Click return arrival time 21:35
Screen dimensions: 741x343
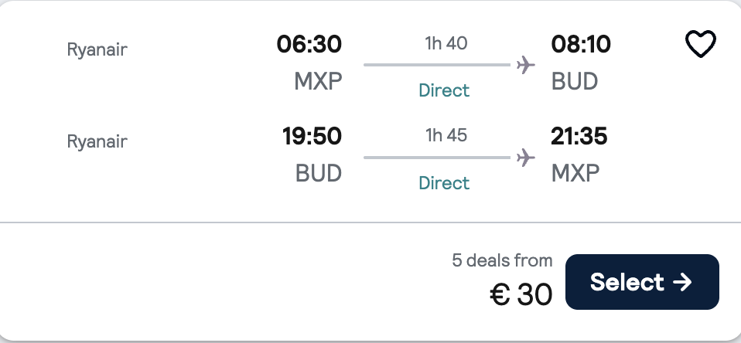point(579,137)
